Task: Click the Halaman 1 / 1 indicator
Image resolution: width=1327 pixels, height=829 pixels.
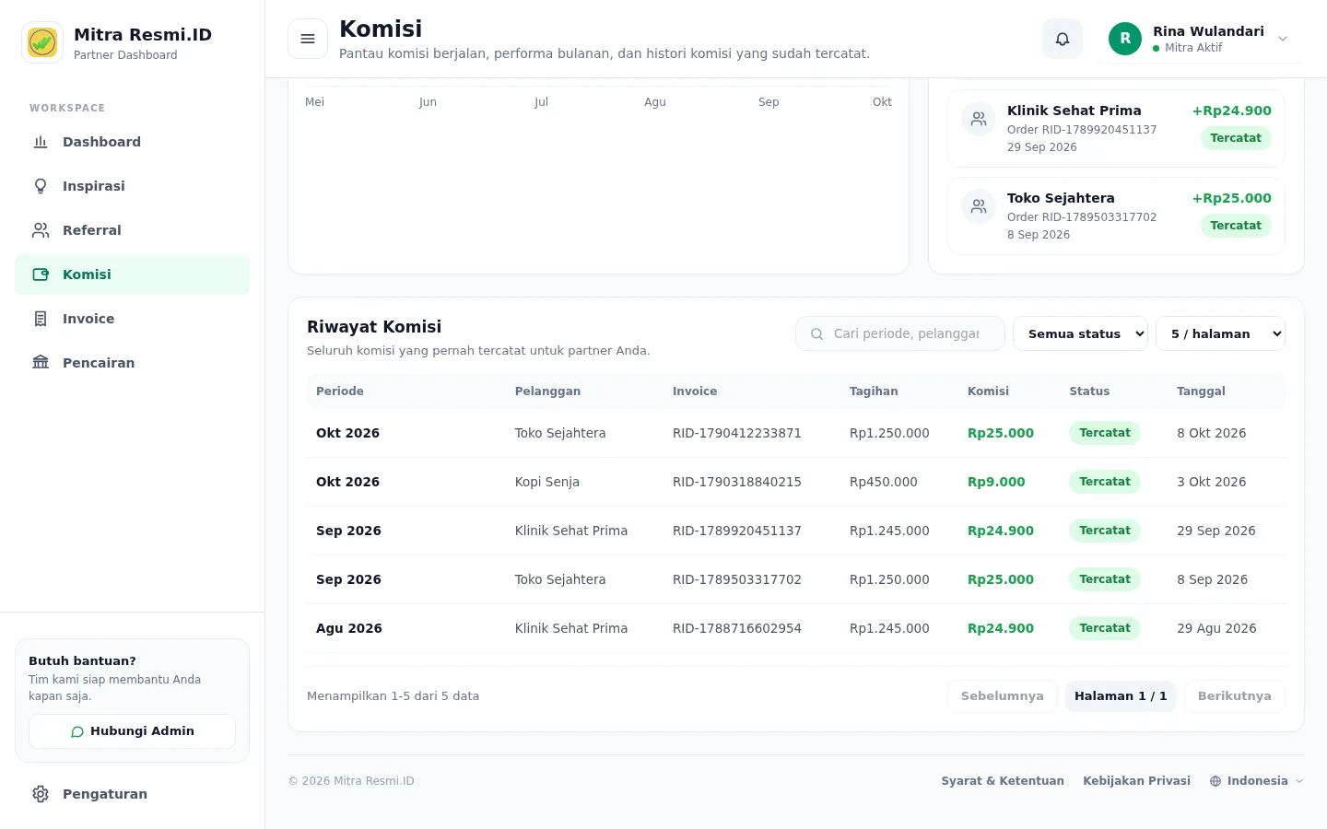Action: coord(1121,696)
